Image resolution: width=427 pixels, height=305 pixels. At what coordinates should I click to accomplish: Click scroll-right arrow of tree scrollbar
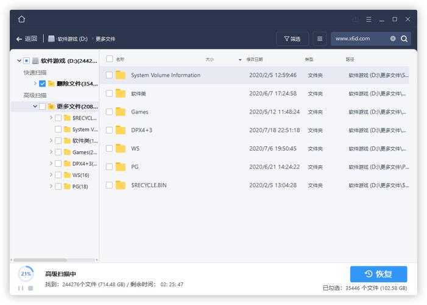[97, 260]
